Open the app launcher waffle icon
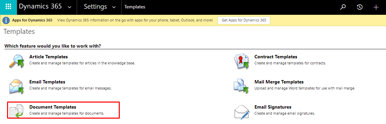This screenshot has width=386, height=124. (x=8, y=7)
